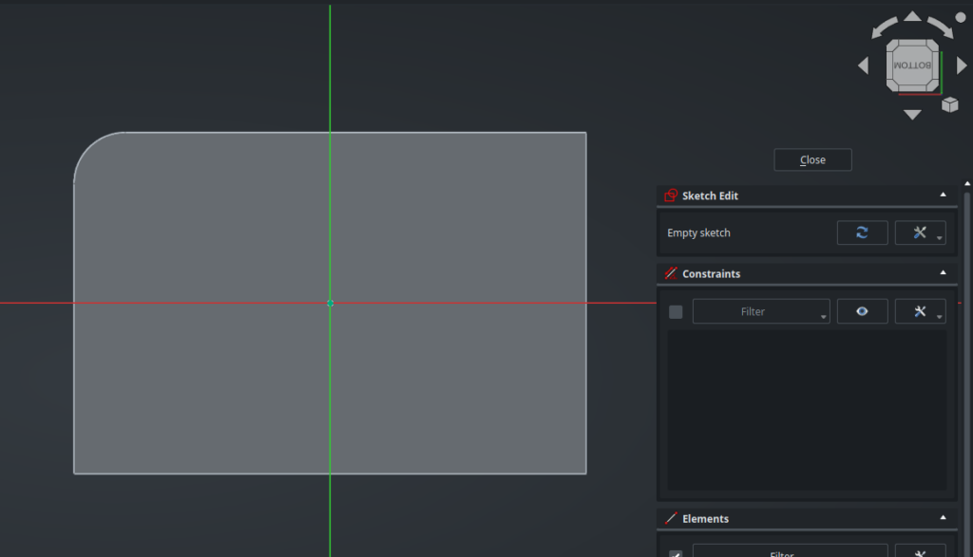Toggle the Elements filter checkbox
This screenshot has width=973, height=557.
click(676, 554)
